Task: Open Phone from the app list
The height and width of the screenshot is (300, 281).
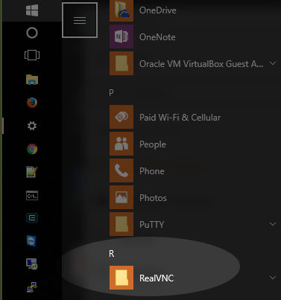Action: (152, 171)
